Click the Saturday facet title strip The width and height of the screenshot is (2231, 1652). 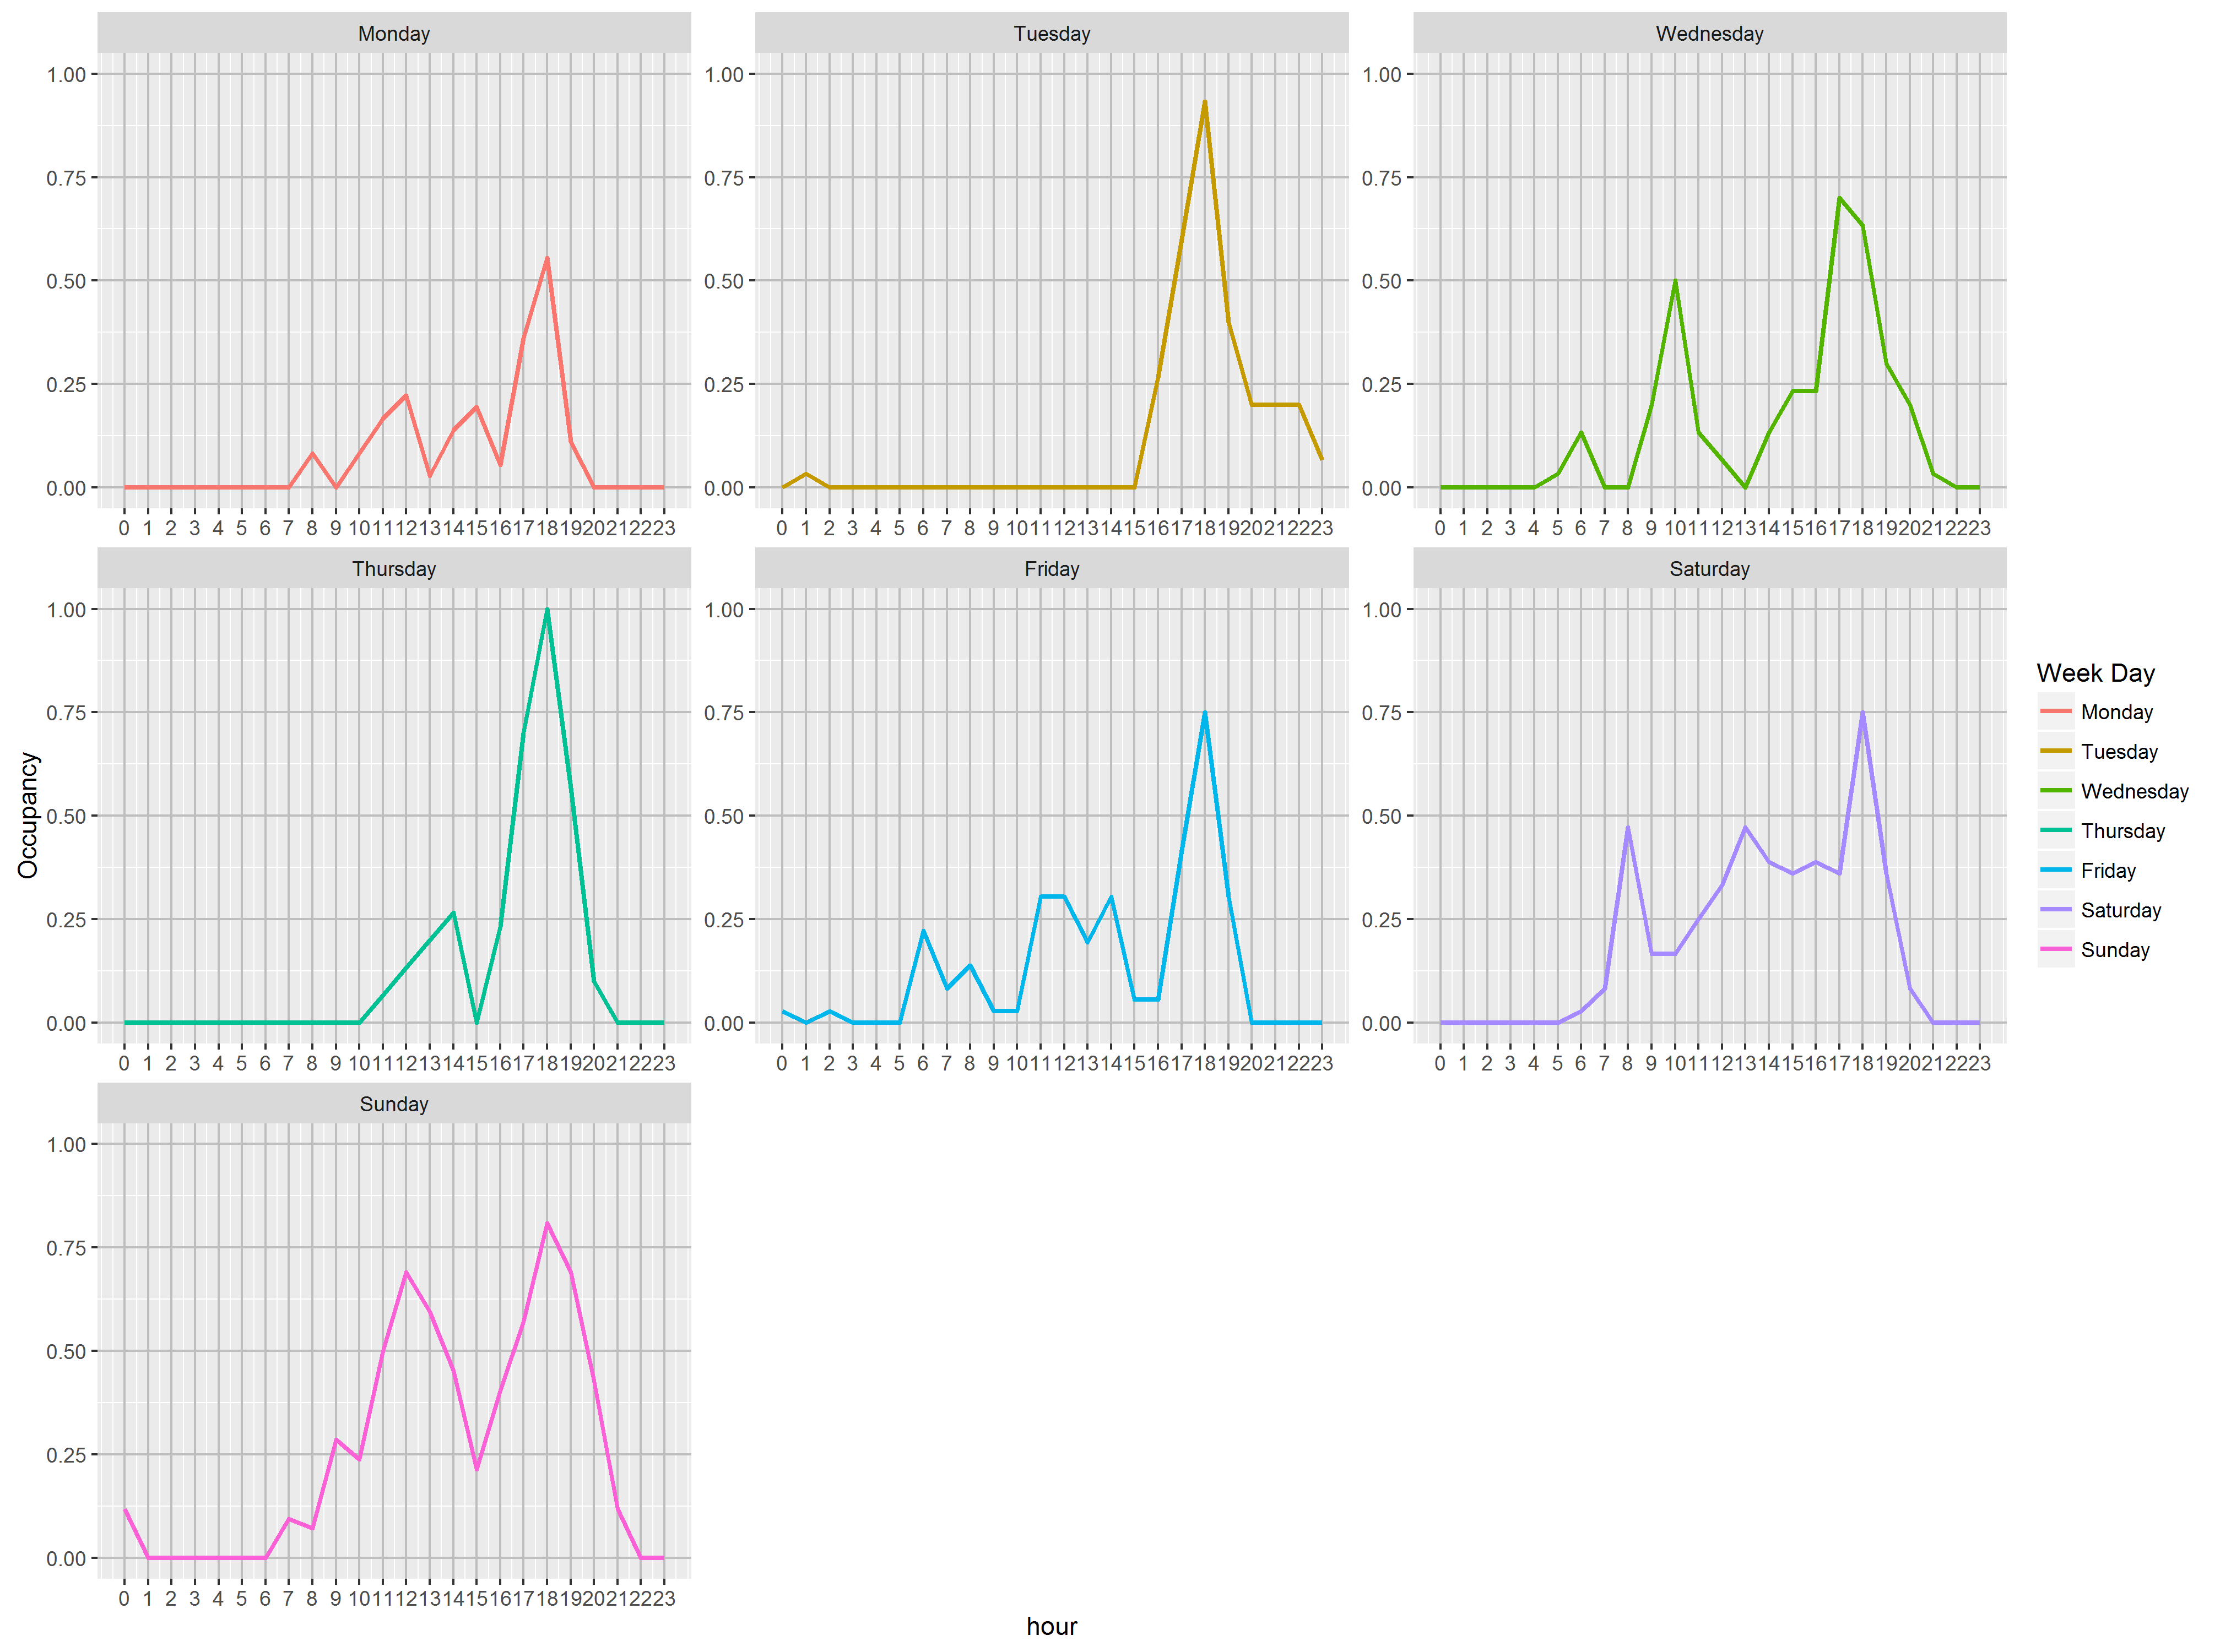pos(1709,568)
